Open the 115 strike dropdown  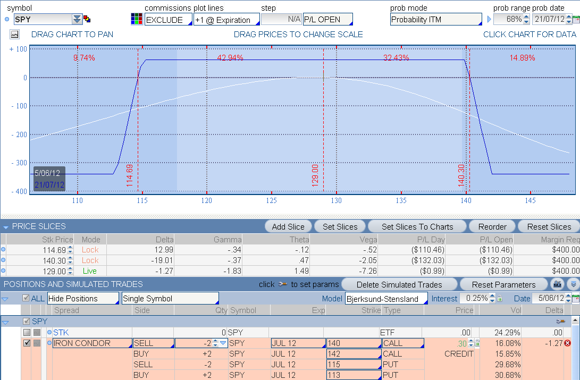[x=354, y=365]
